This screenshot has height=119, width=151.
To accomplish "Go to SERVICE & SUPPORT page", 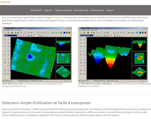I will coord(63,10).
